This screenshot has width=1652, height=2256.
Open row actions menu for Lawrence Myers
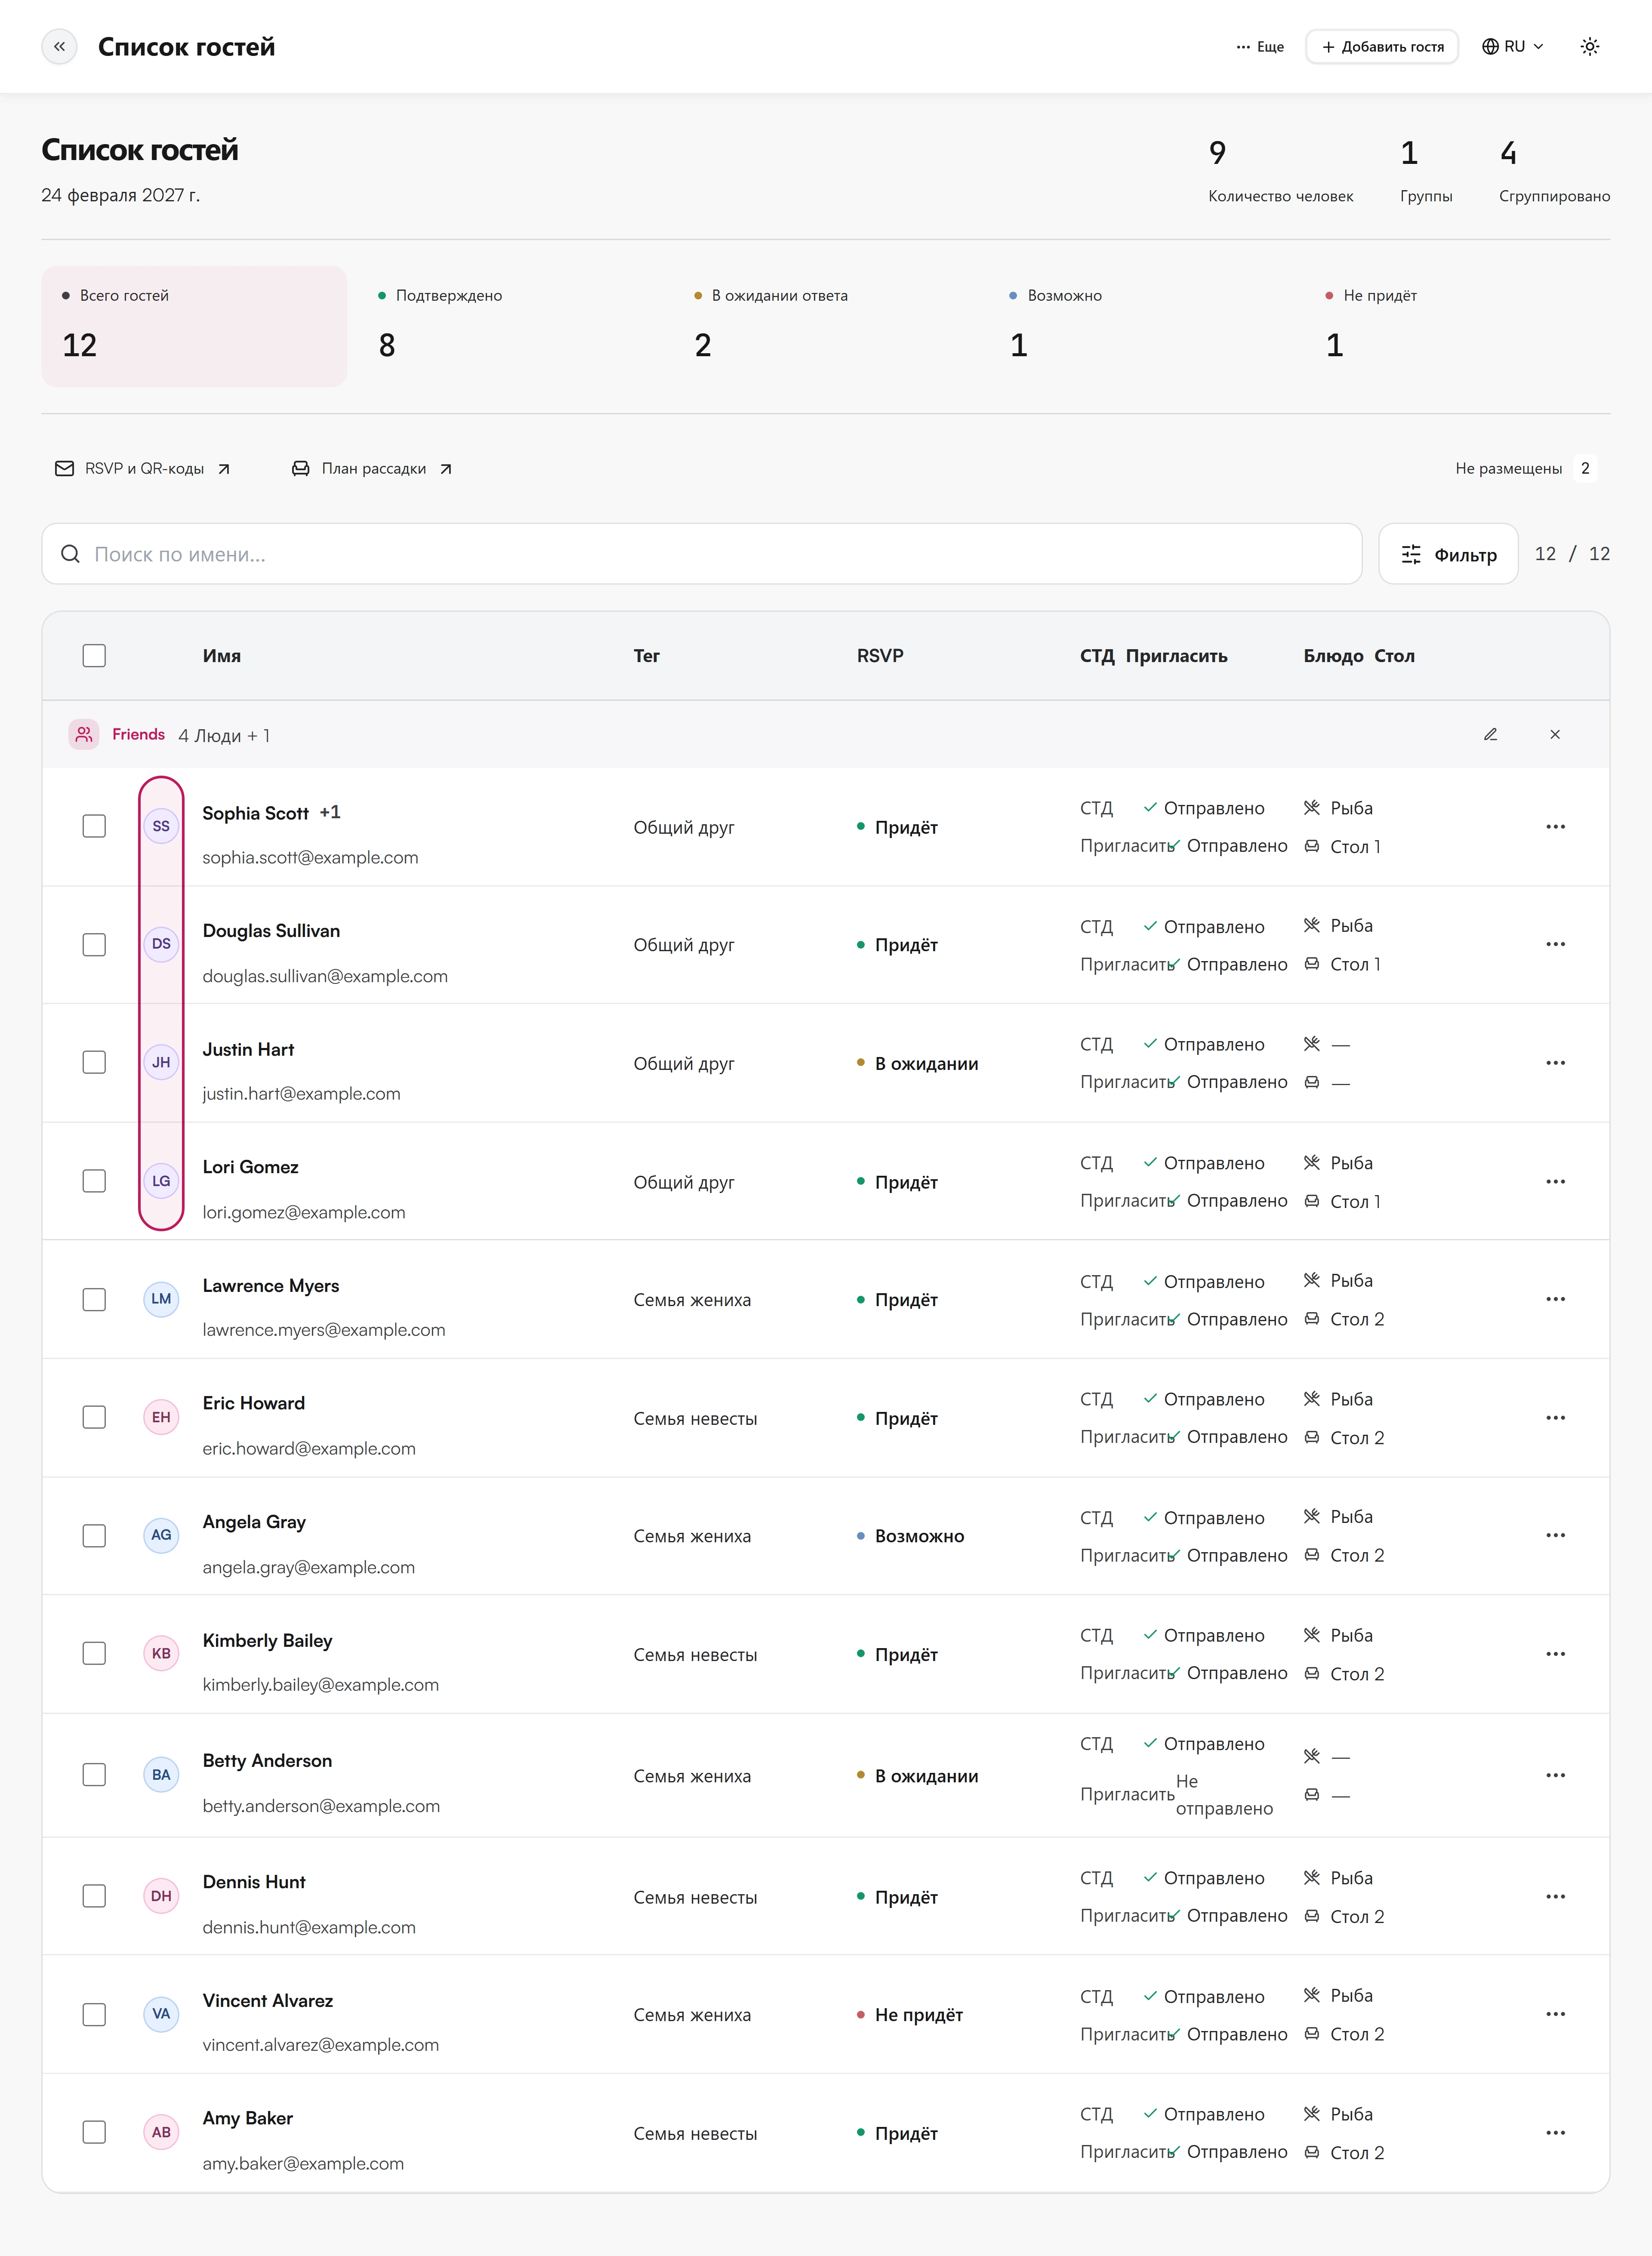click(1555, 1299)
